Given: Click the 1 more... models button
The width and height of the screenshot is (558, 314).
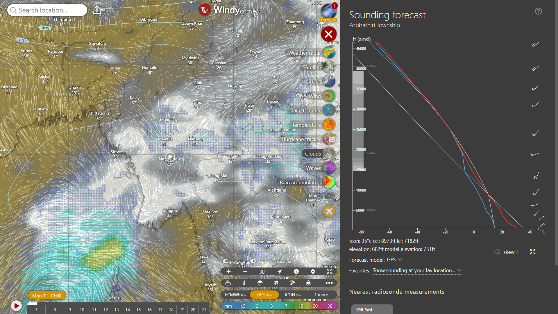Looking at the screenshot, I should [x=322, y=295].
